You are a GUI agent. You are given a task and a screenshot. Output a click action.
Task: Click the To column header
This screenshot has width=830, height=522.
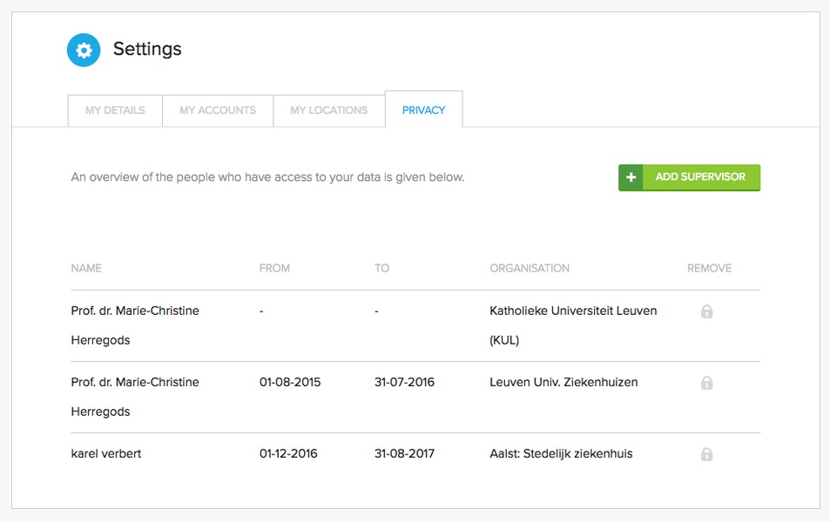(x=381, y=268)
